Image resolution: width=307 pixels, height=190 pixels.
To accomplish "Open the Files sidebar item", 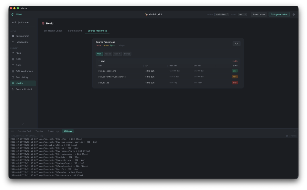I will (23, 53).
